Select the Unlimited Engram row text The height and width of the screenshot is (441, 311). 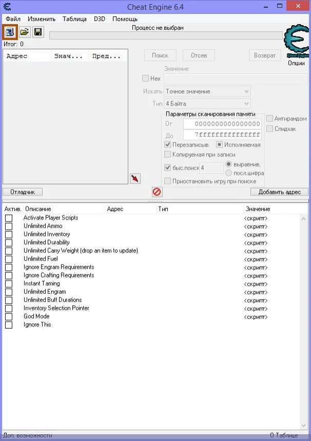(x=45, y=292)
